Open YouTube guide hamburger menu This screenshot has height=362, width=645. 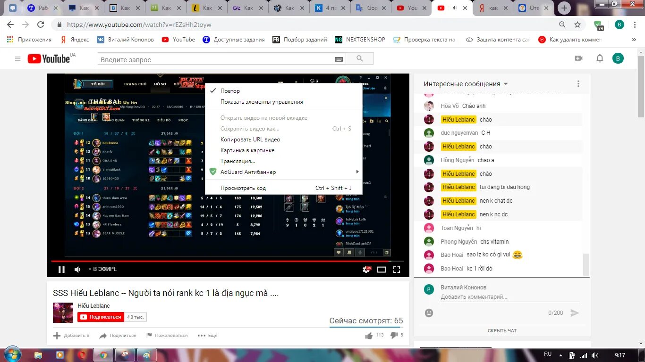tap(18, 59)
